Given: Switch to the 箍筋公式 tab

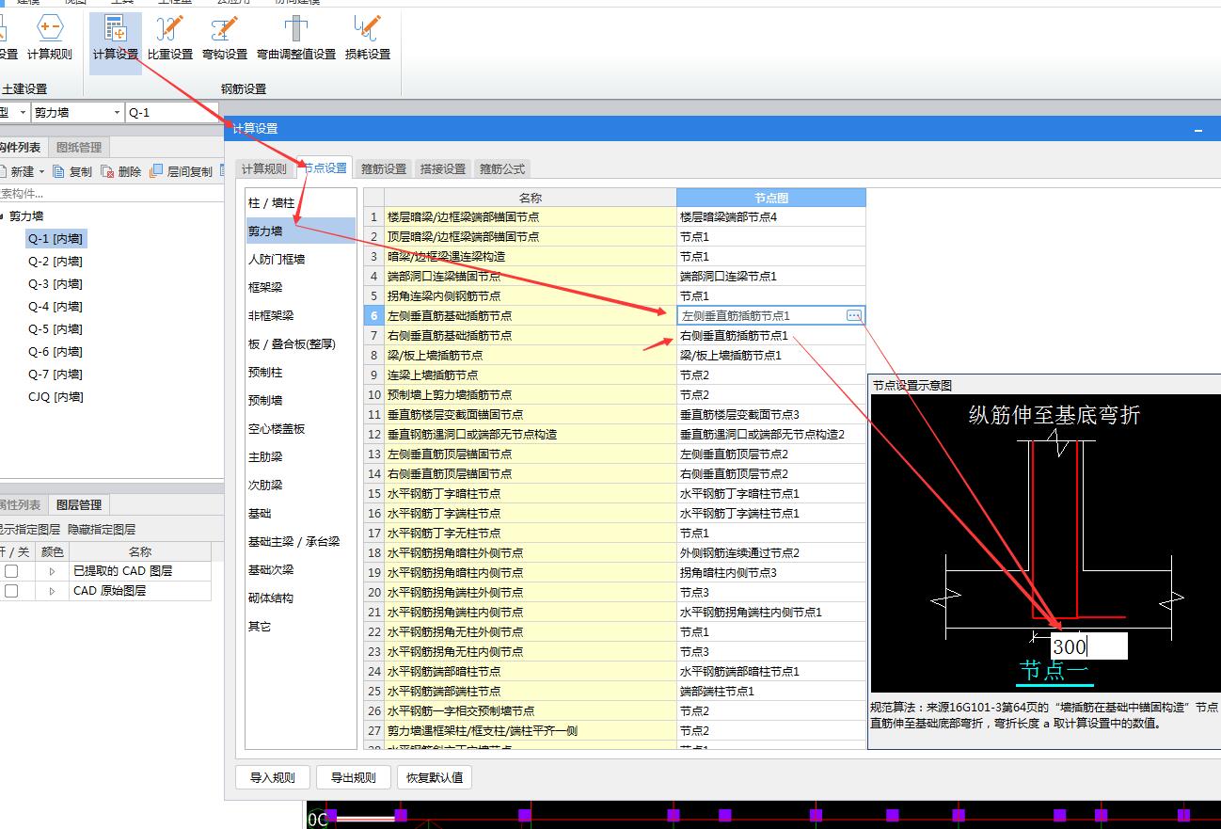Looking at the screenshot, I should pos(502,168).
